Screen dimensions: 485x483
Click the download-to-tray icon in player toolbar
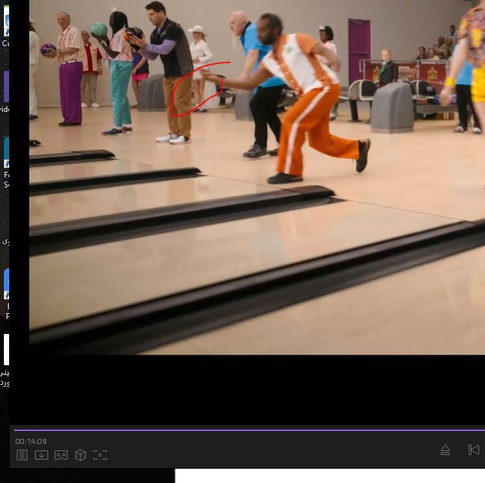[42, 455]
